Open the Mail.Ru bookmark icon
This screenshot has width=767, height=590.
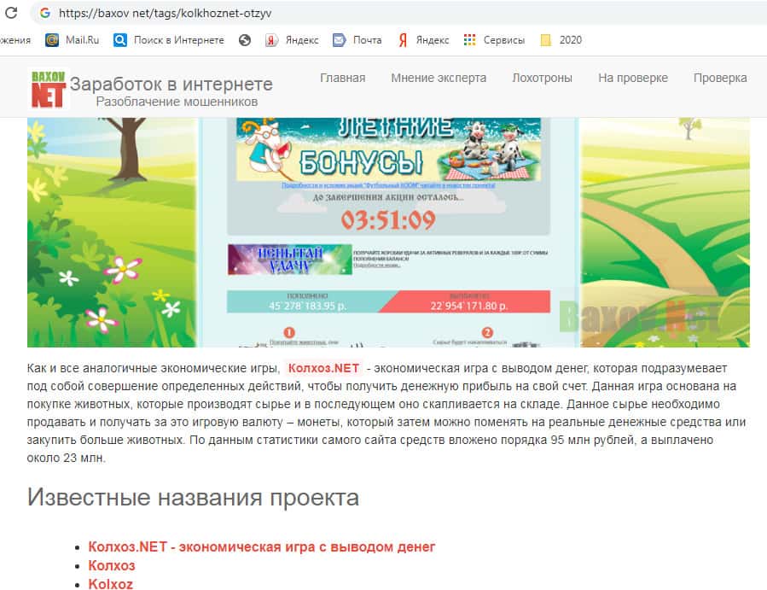click(52, 40)
